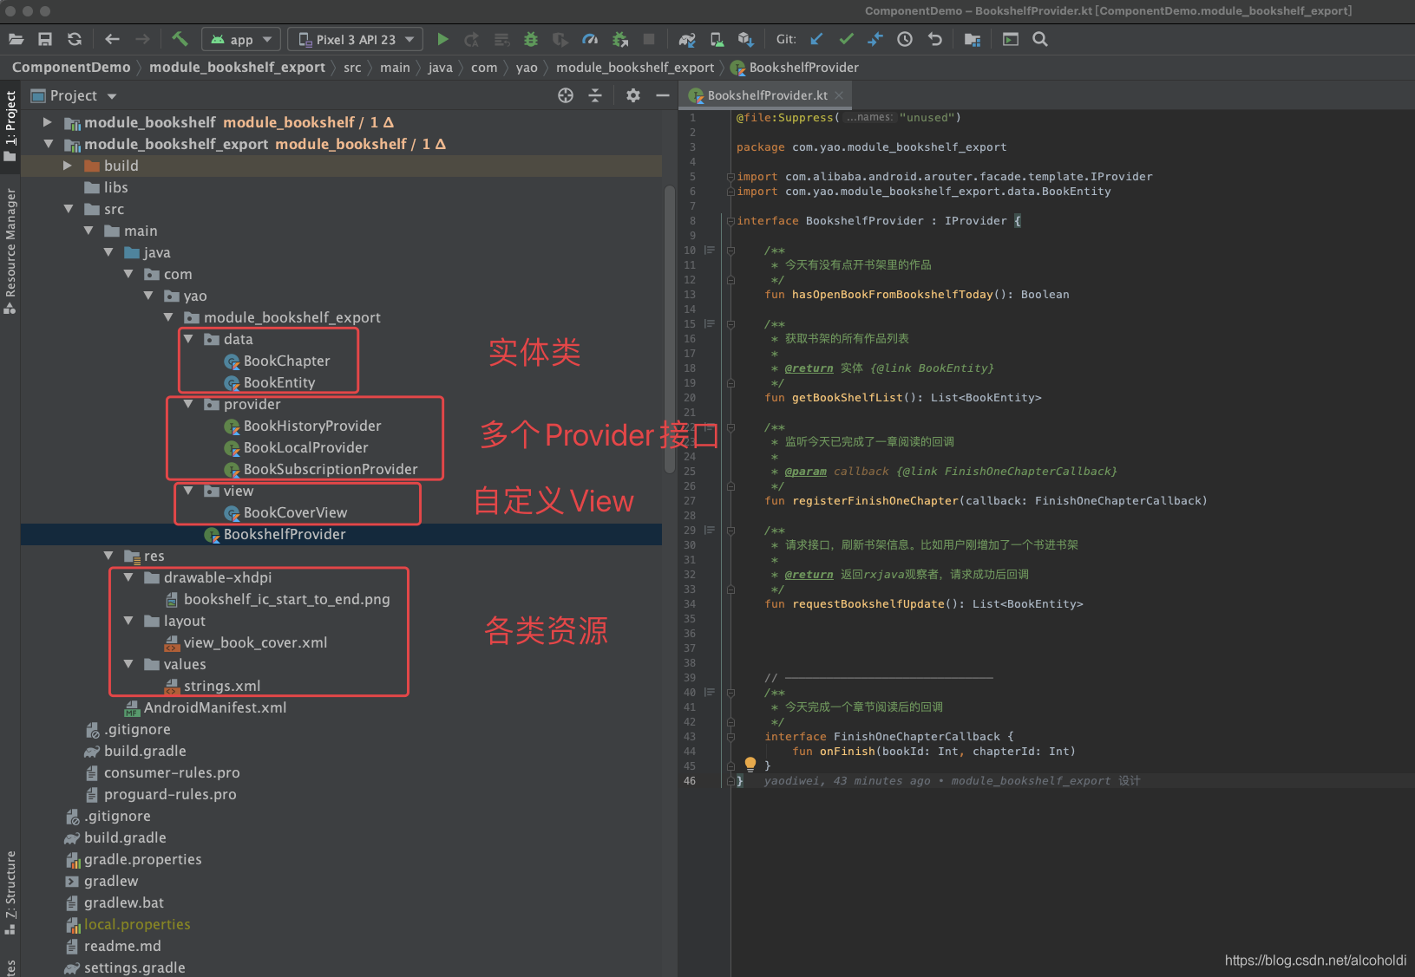The height and width of the screenshot is (977, 1415).
Task: Click the Debug bug icon
Action: (531, 39)
